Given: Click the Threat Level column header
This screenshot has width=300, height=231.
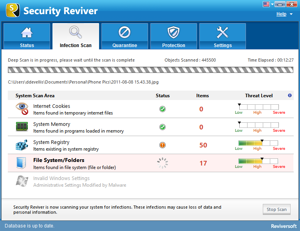Looking at the screenshot, I should pos(259,96).
